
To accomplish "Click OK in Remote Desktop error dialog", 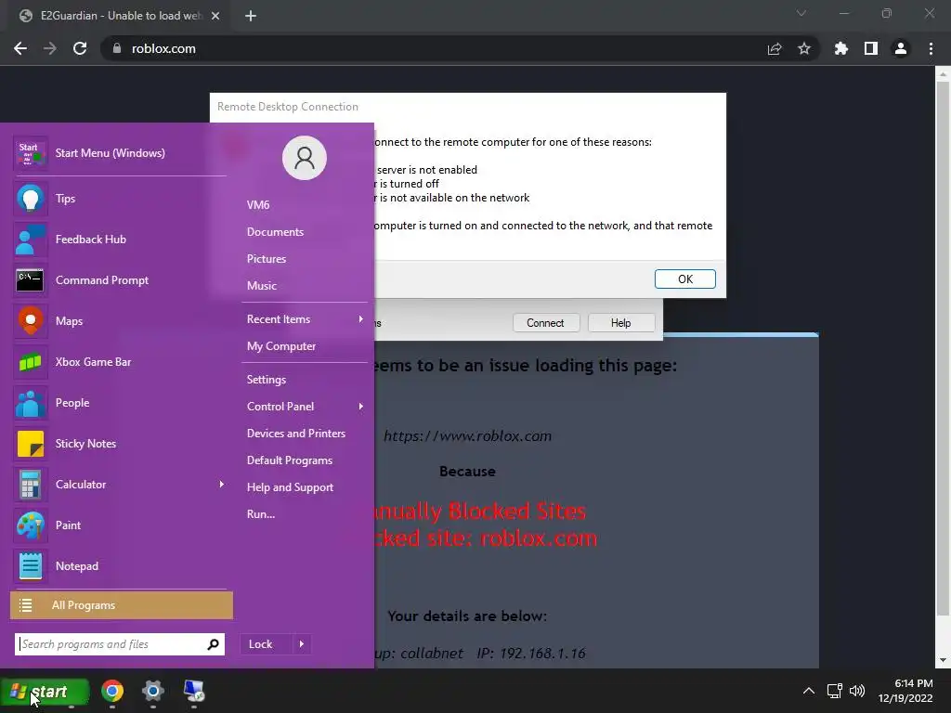I will pos(684,279).
